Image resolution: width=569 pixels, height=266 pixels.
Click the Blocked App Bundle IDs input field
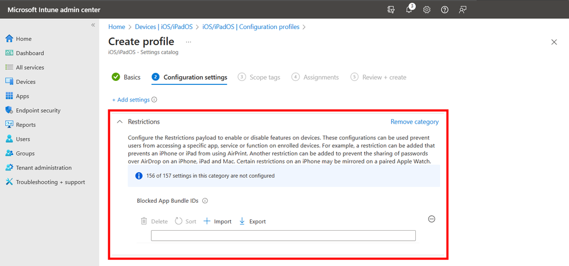[x=283, y=235]
